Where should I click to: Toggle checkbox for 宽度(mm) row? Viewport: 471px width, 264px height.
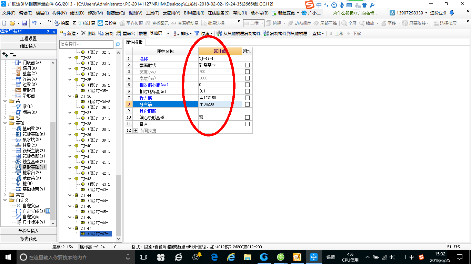click(x=247, y=72)
